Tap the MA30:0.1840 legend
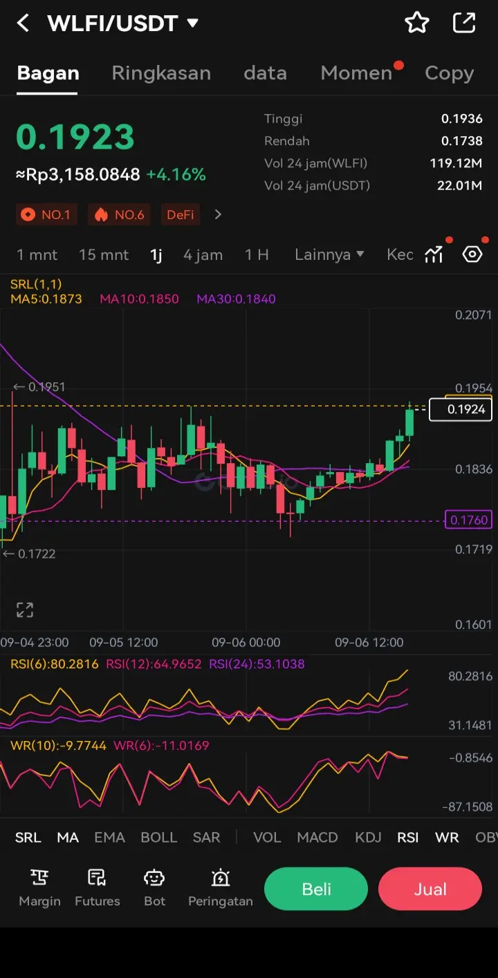 pyautogui.click(x=236, y=299)
